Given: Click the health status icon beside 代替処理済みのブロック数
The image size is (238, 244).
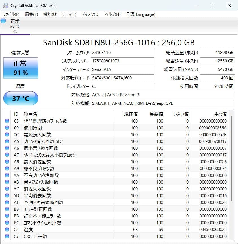Looking at the screenshot, I should (7, 121).
